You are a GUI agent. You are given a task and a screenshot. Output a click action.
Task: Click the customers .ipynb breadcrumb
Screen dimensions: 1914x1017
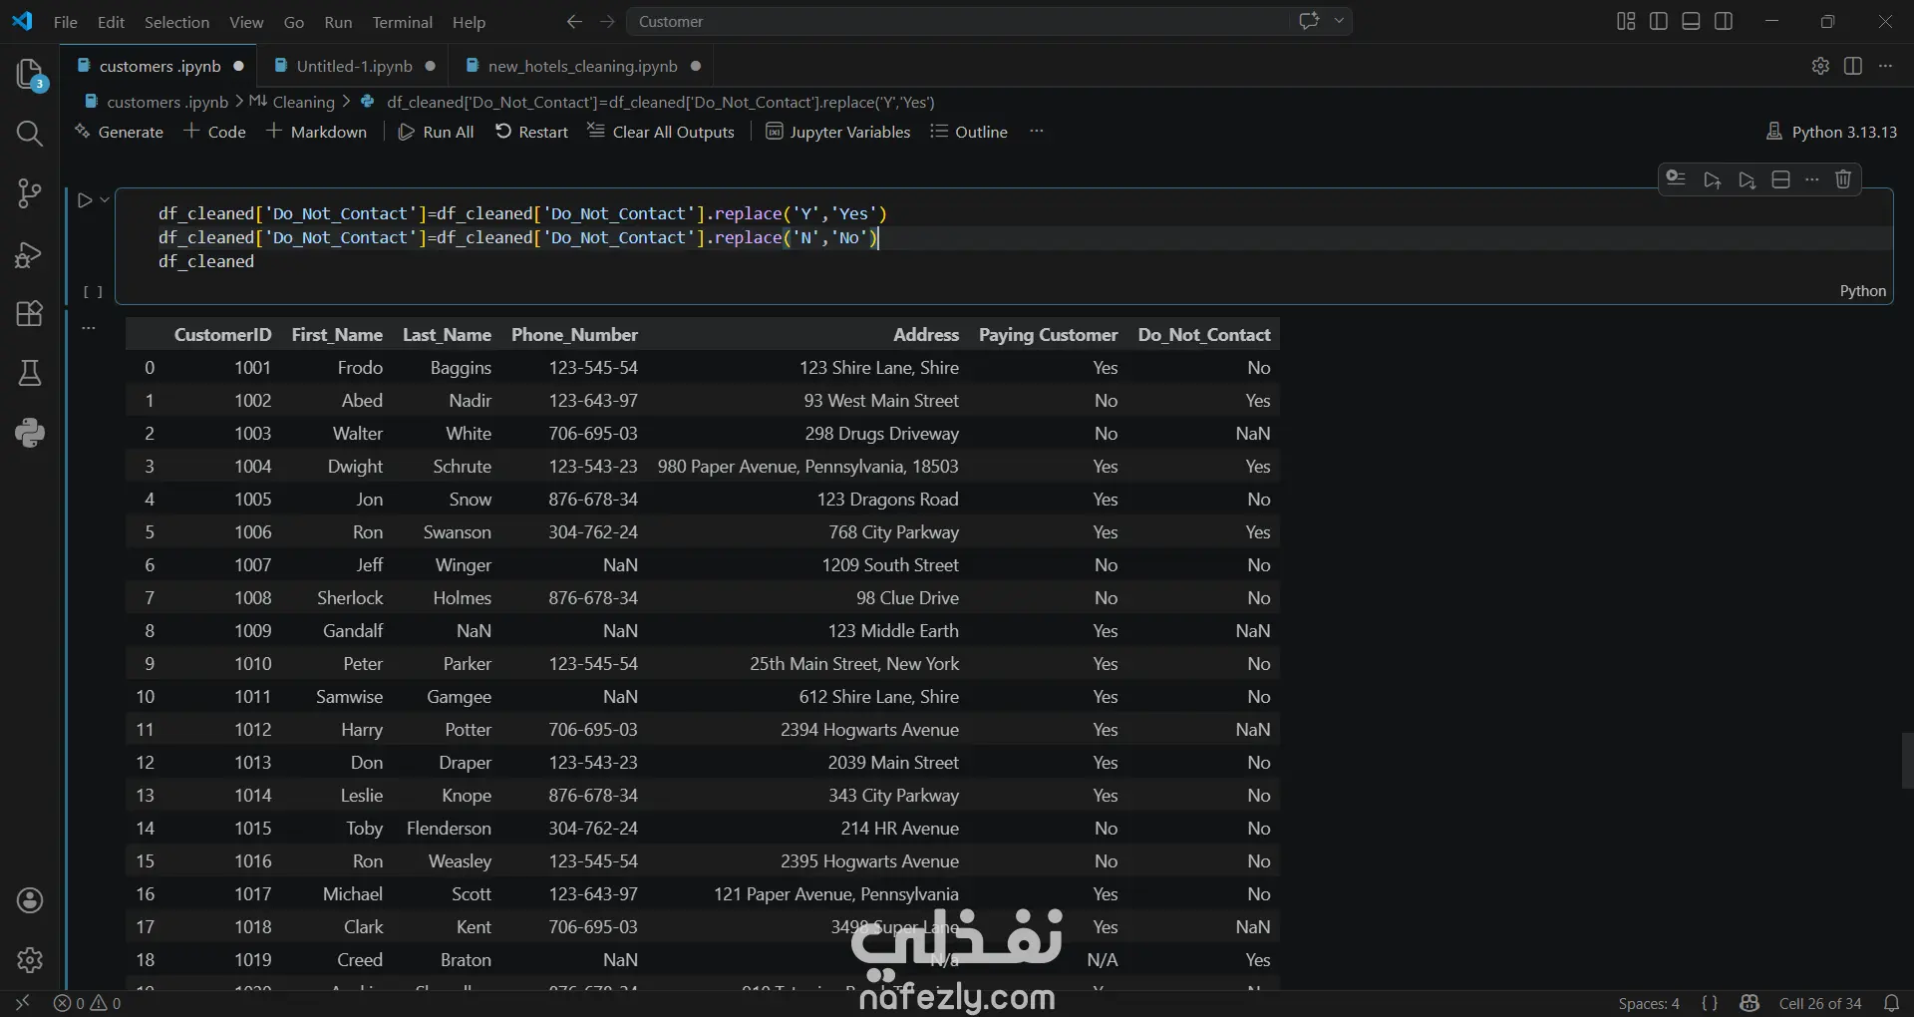pos(158,102)
